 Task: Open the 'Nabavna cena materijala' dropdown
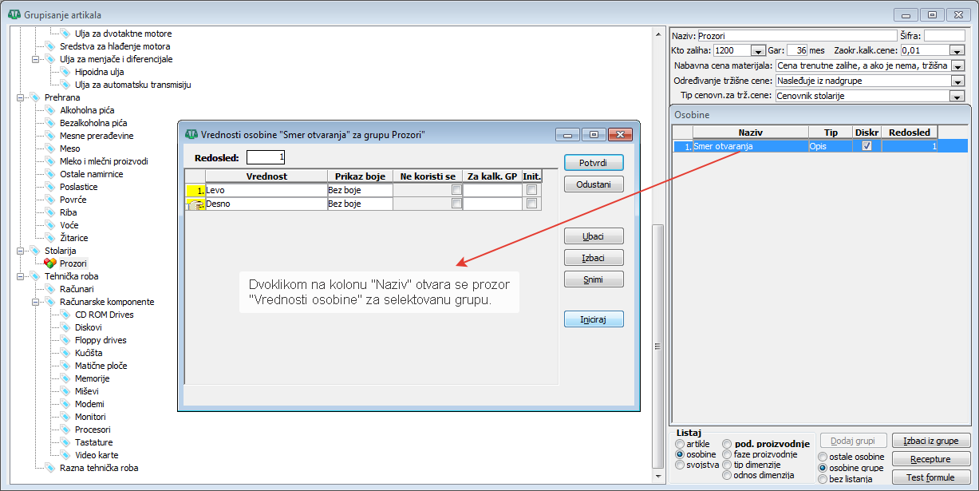(x=957, y=65)
